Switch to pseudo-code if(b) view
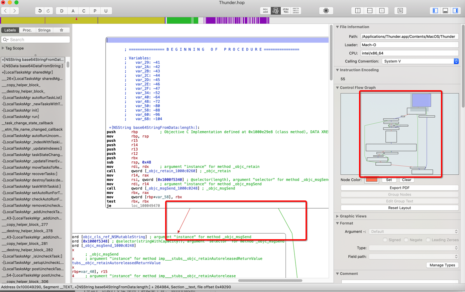This screenshot has width=465, height=292. click(285, 11)
